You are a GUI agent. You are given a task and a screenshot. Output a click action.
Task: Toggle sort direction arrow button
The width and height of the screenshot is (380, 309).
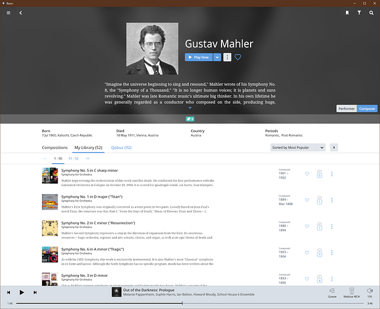pos(334,148)
